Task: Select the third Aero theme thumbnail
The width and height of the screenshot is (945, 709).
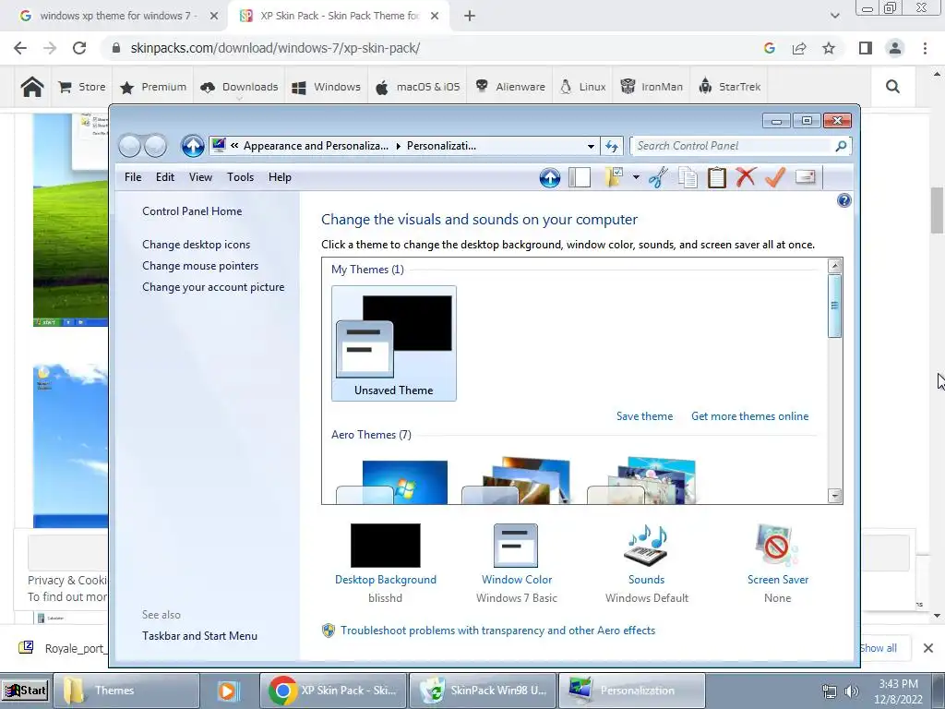Action: [x=641, y=480]
